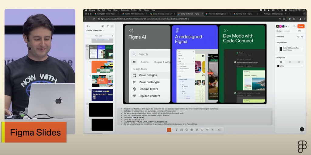Click the White background color swatch

pyautogui.click(x=279, y=66)
